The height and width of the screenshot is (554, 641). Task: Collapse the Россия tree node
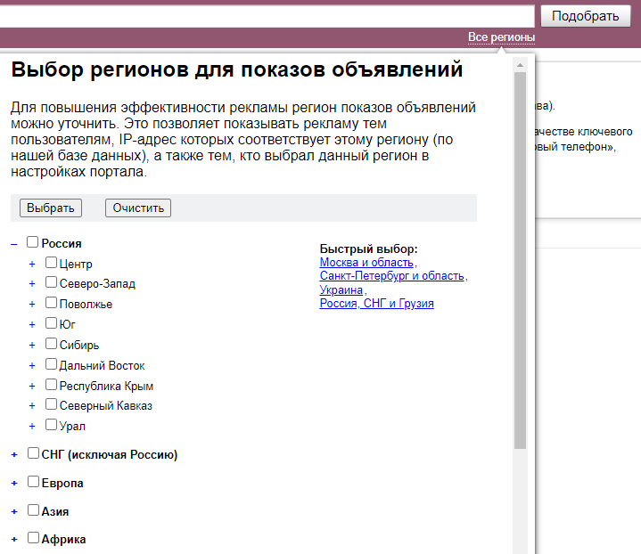(x=14, y=243)
